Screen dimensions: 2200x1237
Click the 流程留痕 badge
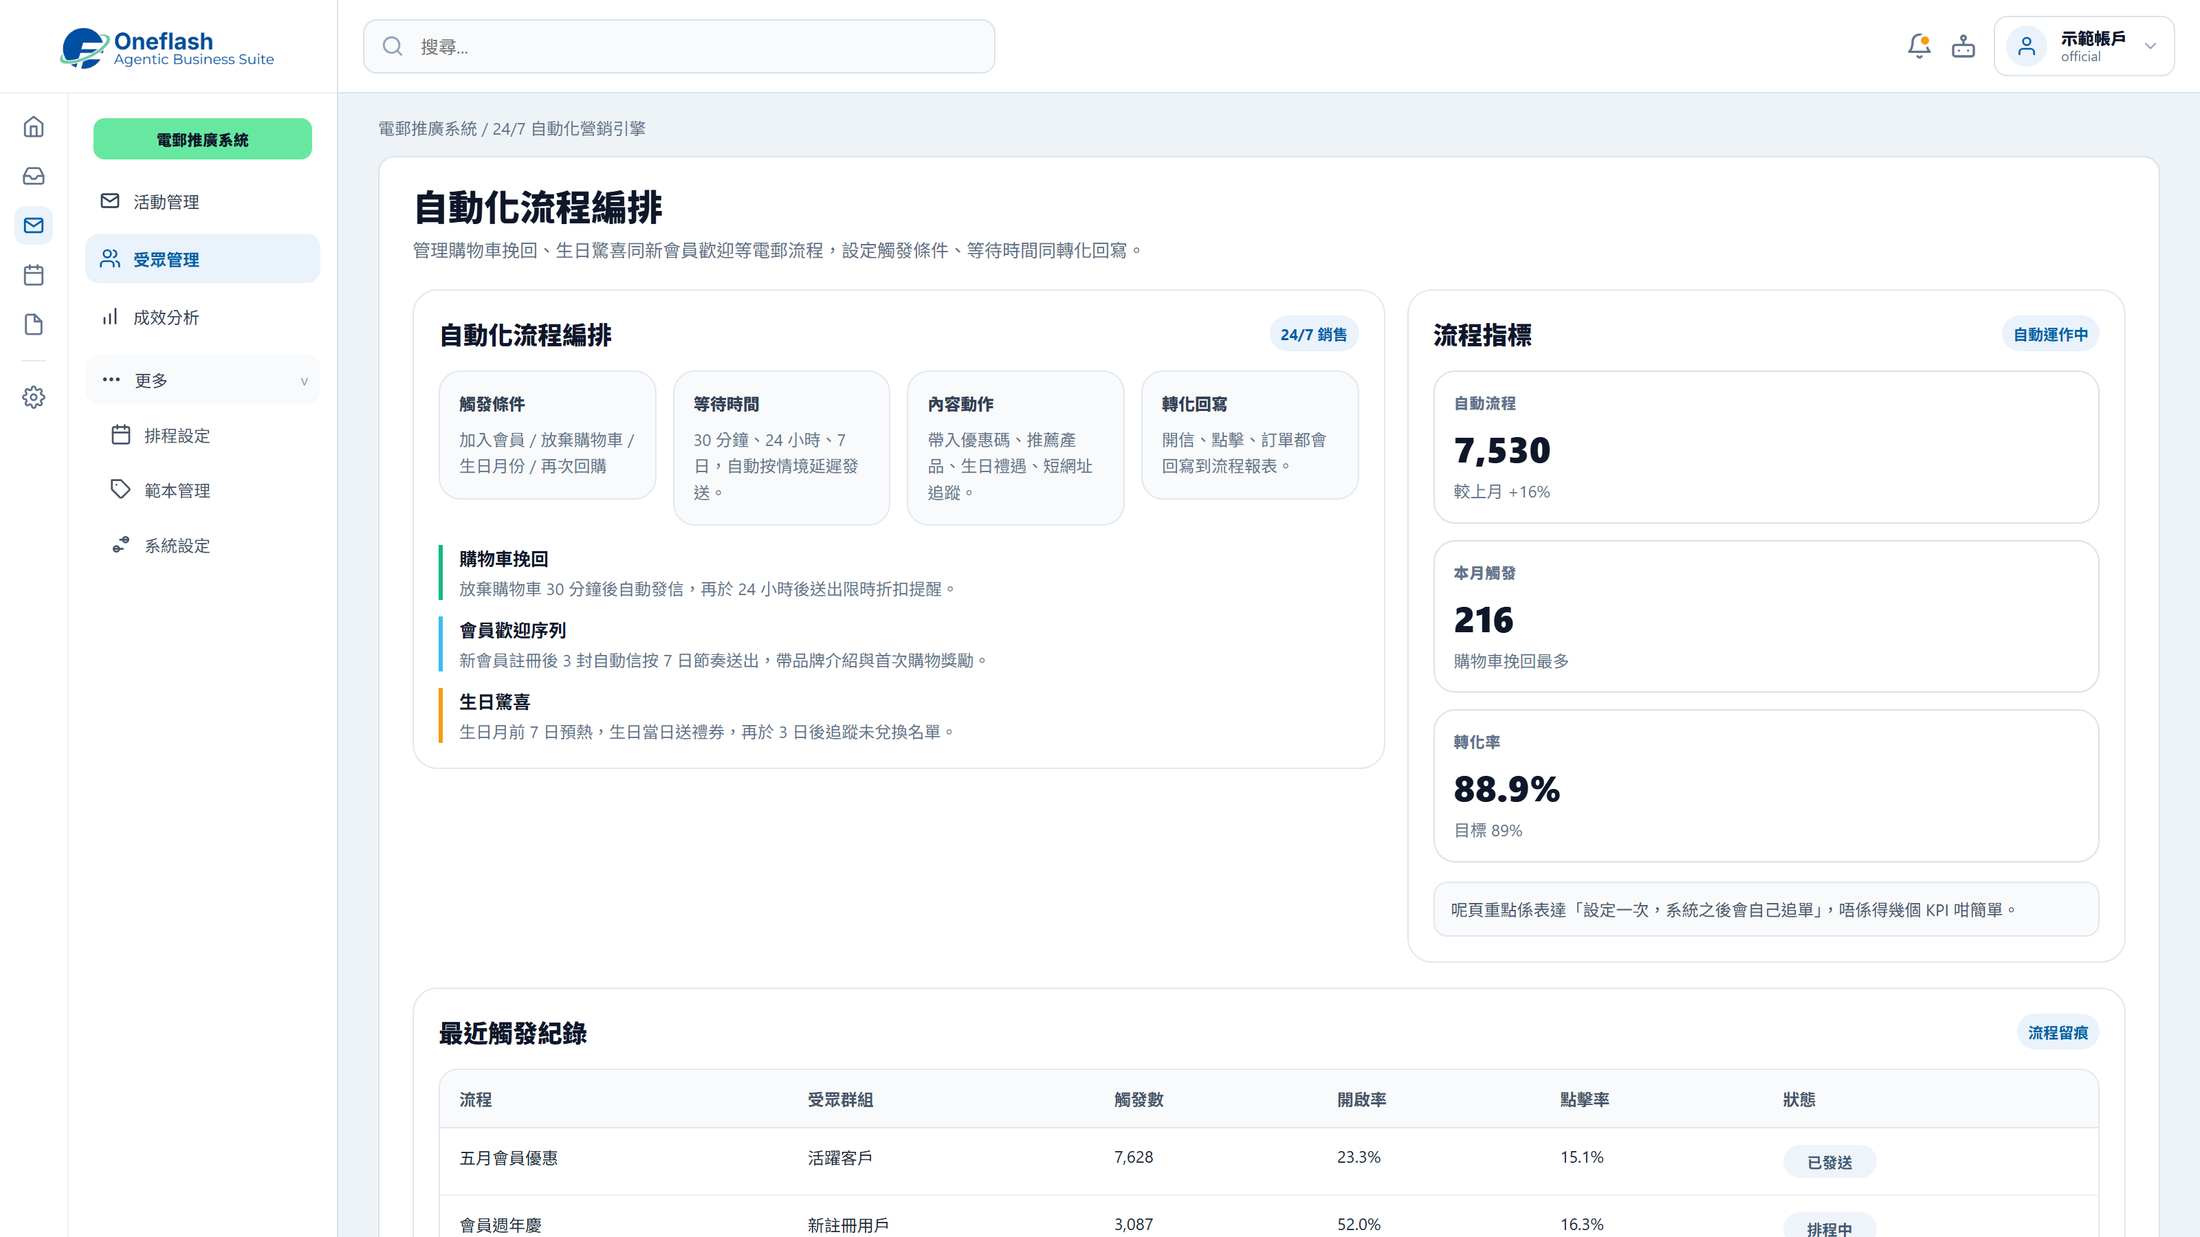click(x=2058, y=1033)
